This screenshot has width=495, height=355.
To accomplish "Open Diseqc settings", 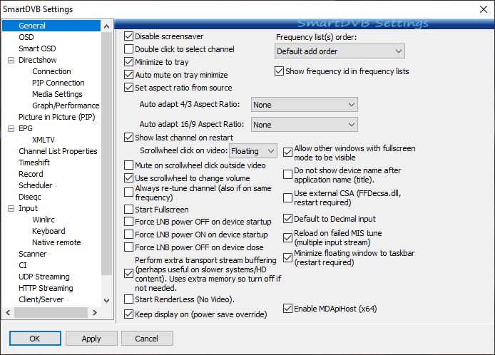I will point(30,197).
